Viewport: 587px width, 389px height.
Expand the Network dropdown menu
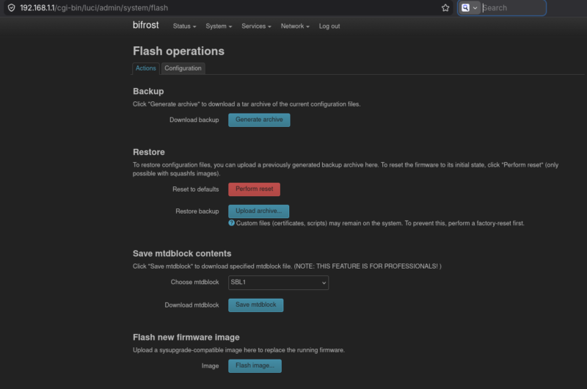click(x=295, y=26)
